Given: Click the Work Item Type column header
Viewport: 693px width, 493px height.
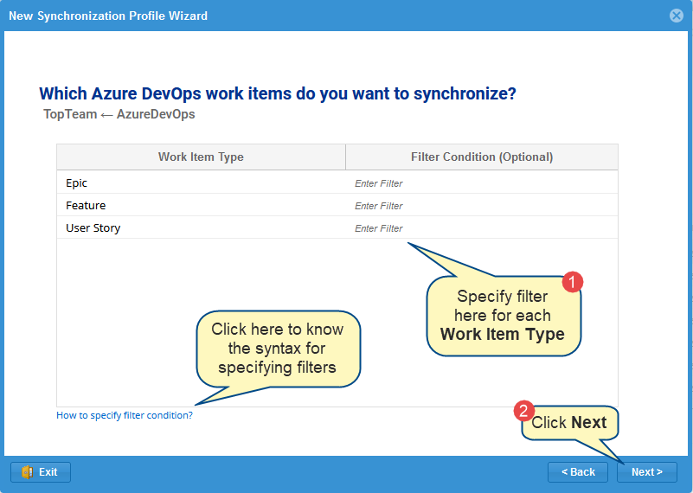Looking at the screenshot, I should tap(201, 157).
